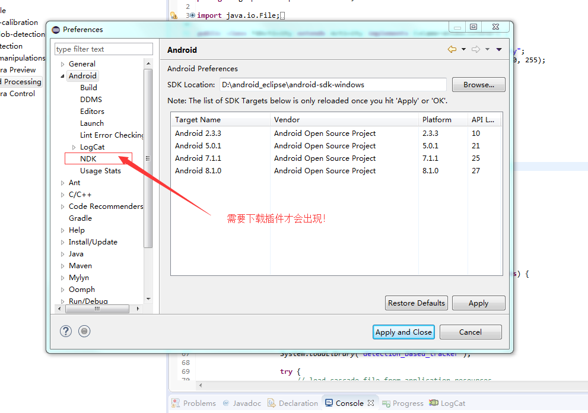Click the oomph preference recorder icon
588x413 pixels.
click(x=84, y=331)
